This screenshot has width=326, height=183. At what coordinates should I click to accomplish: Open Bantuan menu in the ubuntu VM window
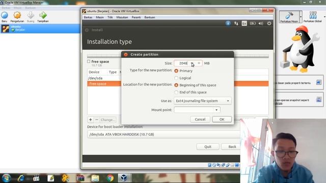[x=150, y=17]
